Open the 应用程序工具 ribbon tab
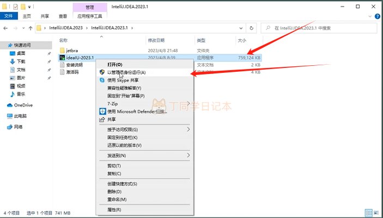 point(90,16)
